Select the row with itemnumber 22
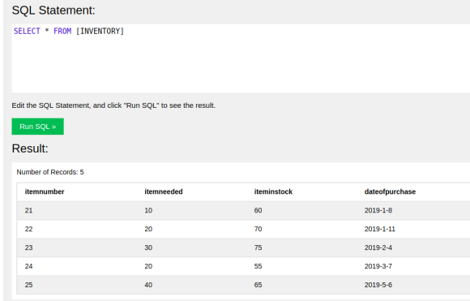 [x=243, y=229]
